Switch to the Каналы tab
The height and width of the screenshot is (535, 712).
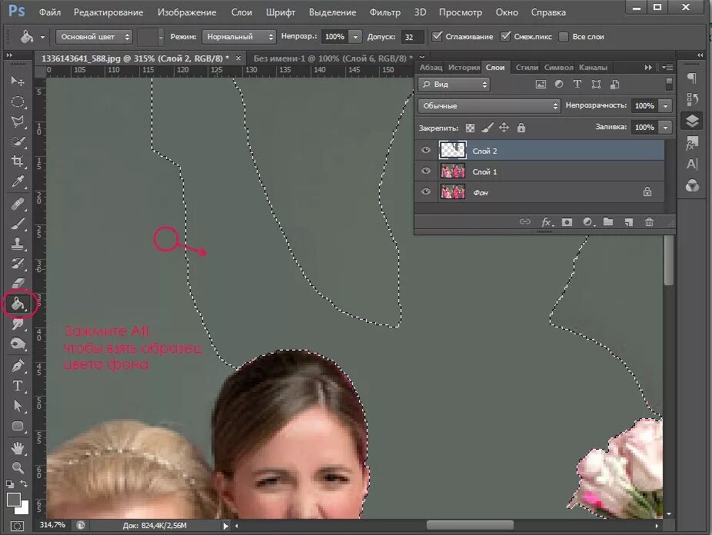point(592,68)
